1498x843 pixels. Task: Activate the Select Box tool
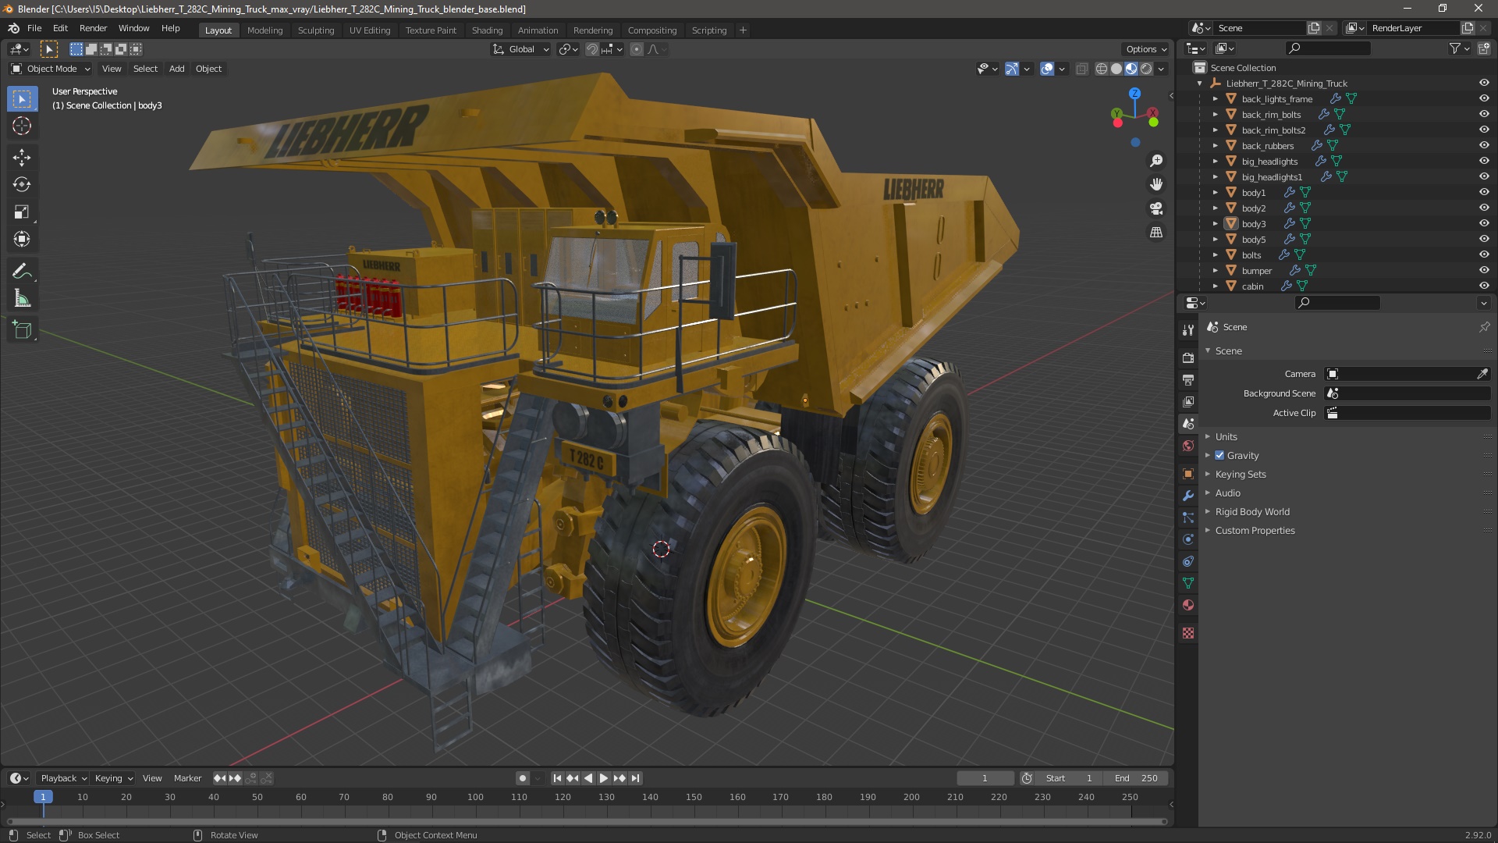point(22,99)
